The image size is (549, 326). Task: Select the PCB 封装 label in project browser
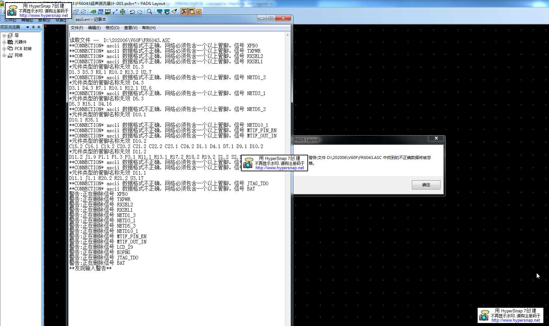coord(23,49)
